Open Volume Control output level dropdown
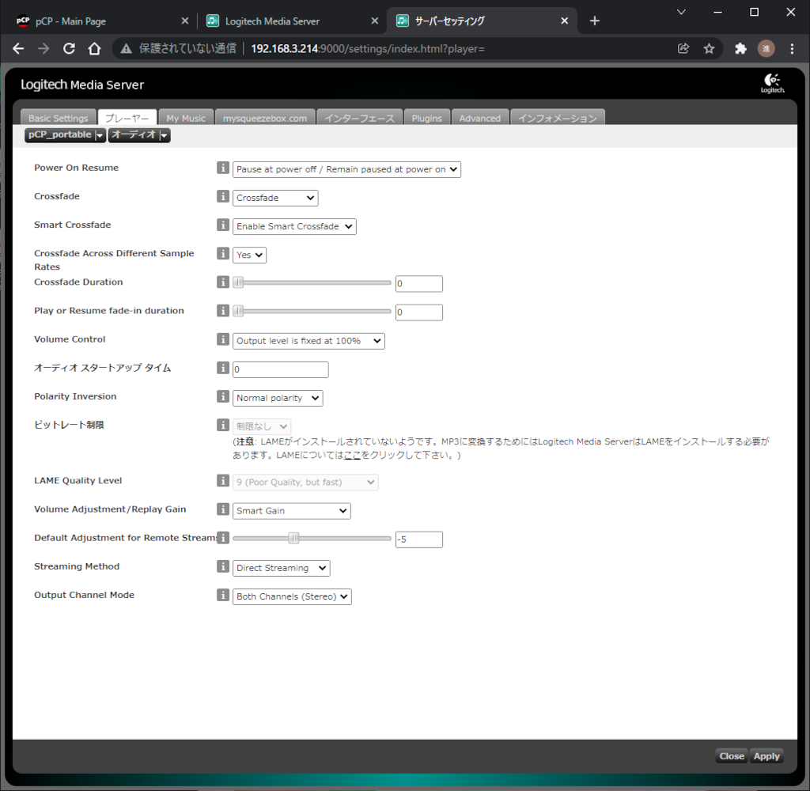810x791 pixels. [308, 341]
